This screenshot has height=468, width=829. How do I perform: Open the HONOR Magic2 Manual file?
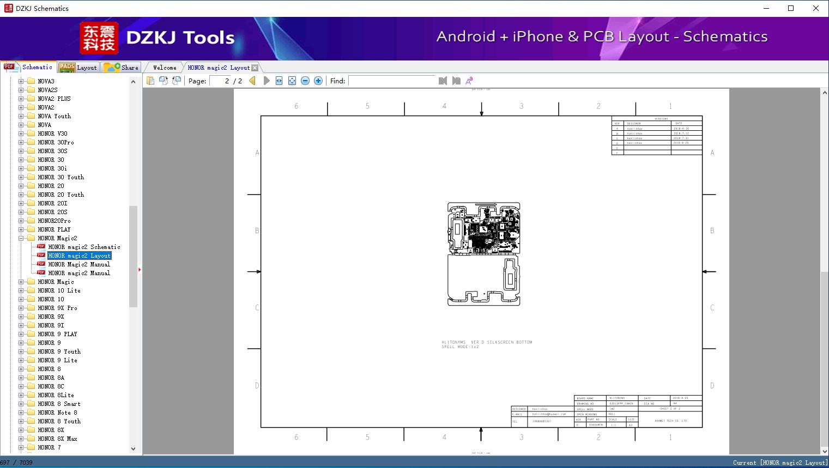[x=79, y=264]
